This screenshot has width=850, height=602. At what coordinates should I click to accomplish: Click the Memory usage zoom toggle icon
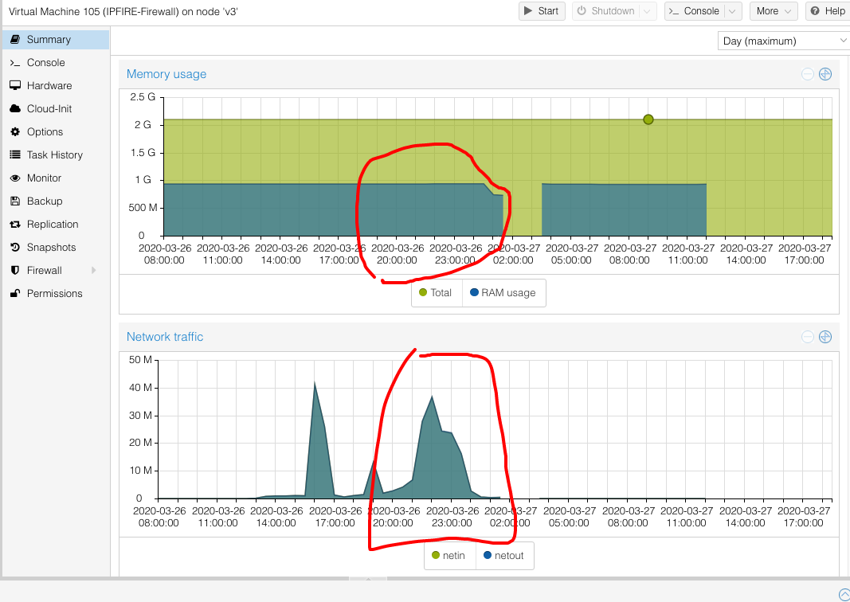pyautogui.click(x=825, y=74)
